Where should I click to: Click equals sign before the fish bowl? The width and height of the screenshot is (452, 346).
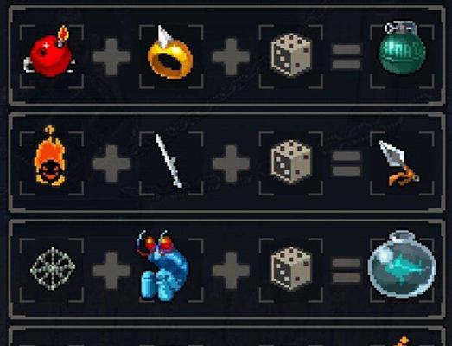coord(347,271)
